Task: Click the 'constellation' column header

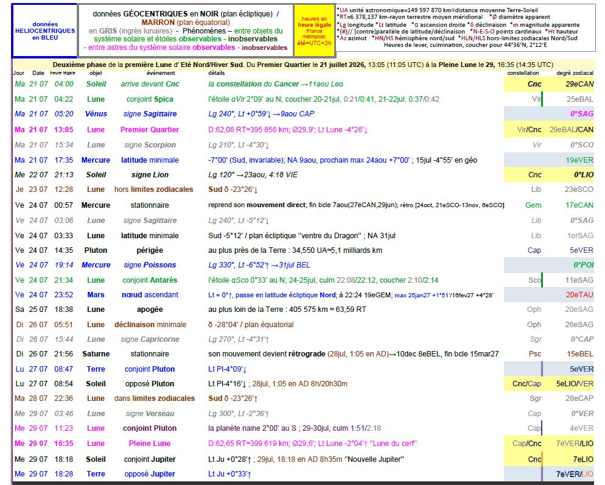Action: (523, 73)
